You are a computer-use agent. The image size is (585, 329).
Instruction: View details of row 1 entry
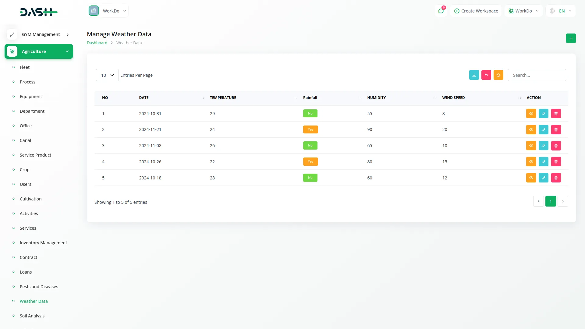click(531, 114)
